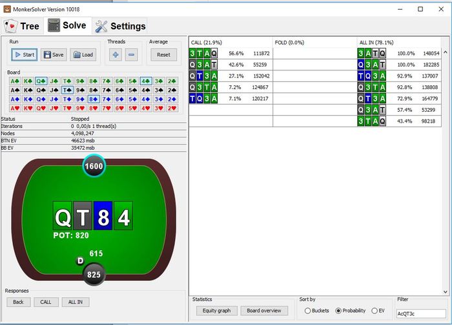
Task: Open the Equity graph
Action: 217,311
